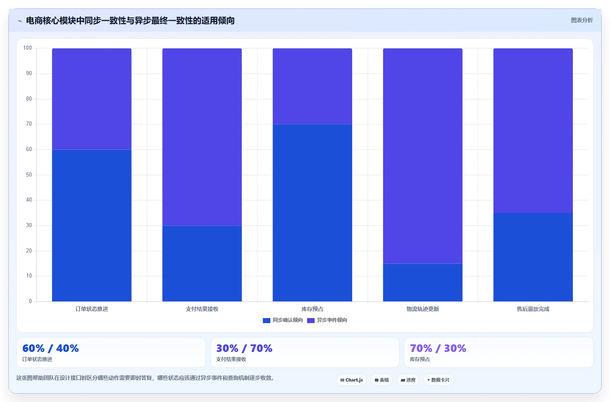Click the purple async bar for 支付结果接收
The height and width of the screenshot is (402, 610).
(x=202, y=137)
